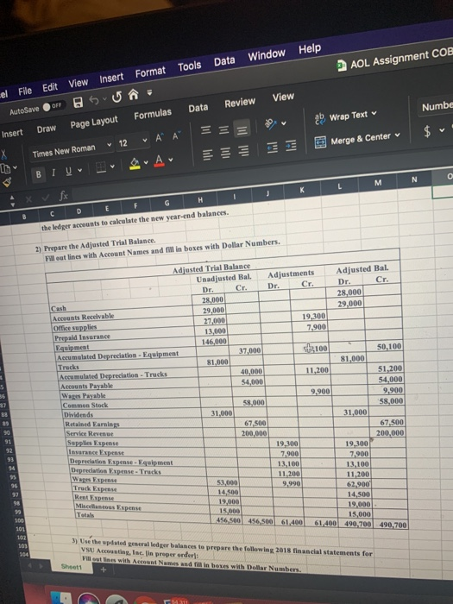Click the Home house icon
This screenshot has height=604, width=453.
click(x=133, y=94)
